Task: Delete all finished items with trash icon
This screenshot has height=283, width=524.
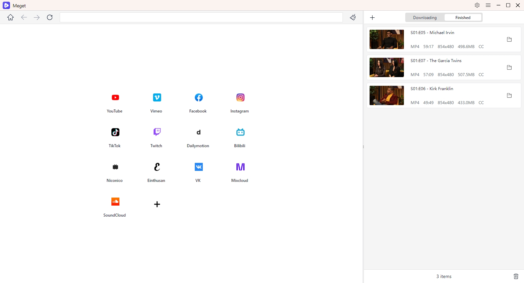Action: point(516,276)
